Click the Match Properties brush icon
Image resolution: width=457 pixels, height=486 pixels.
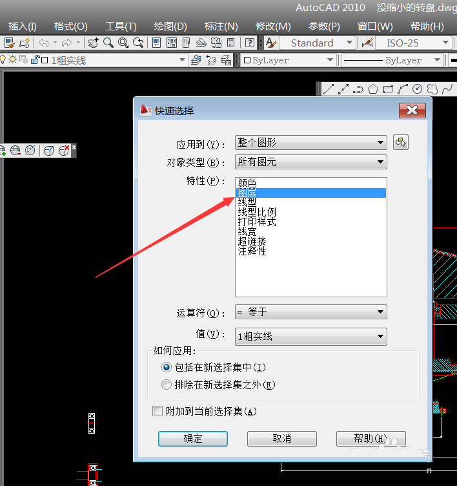tap(10, 43)
